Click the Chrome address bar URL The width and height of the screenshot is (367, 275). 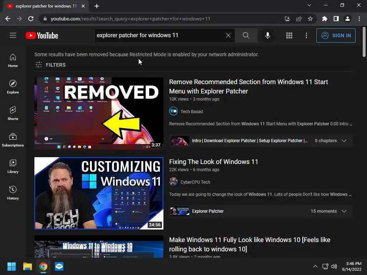pos(130,19)
